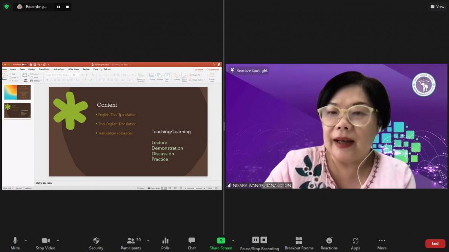
Task: Open the Participants panel
Action: click(x=131, y=243)
